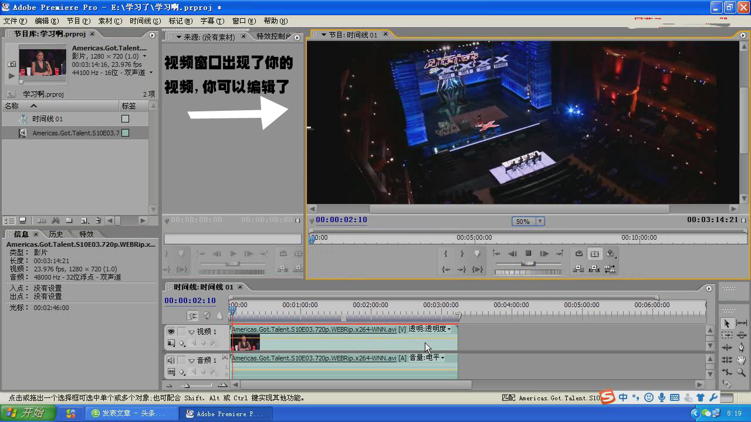Click the Extract button
Image resolution: width=751 pixels, height=422 pixels.
click(x=594, y=269)
